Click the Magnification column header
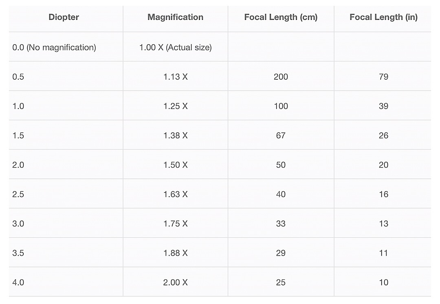Screen dimensions: 440x304 point(175,17)
